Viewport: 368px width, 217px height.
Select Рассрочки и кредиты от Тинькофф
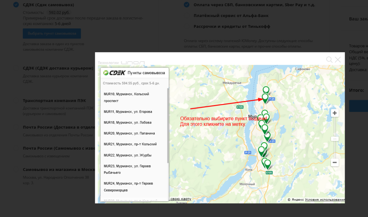[187, 26]
